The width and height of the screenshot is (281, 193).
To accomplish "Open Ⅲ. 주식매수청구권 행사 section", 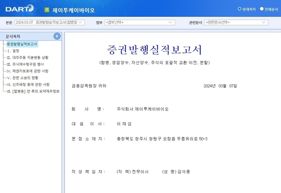I will point(25,64).
